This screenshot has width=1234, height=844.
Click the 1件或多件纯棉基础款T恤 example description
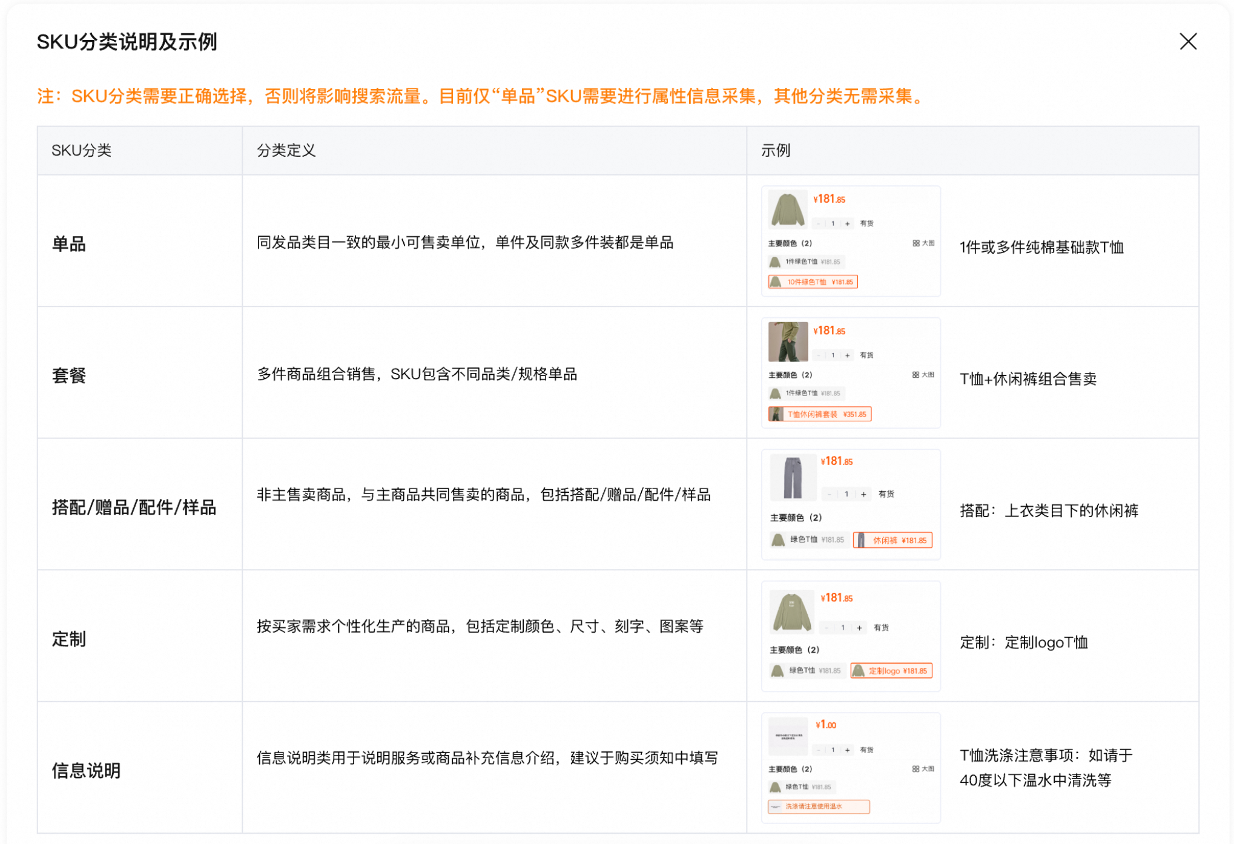(1041, 247)
